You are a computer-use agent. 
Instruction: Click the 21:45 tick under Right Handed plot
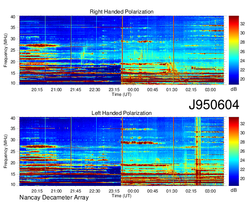click(x=75, y=90)
